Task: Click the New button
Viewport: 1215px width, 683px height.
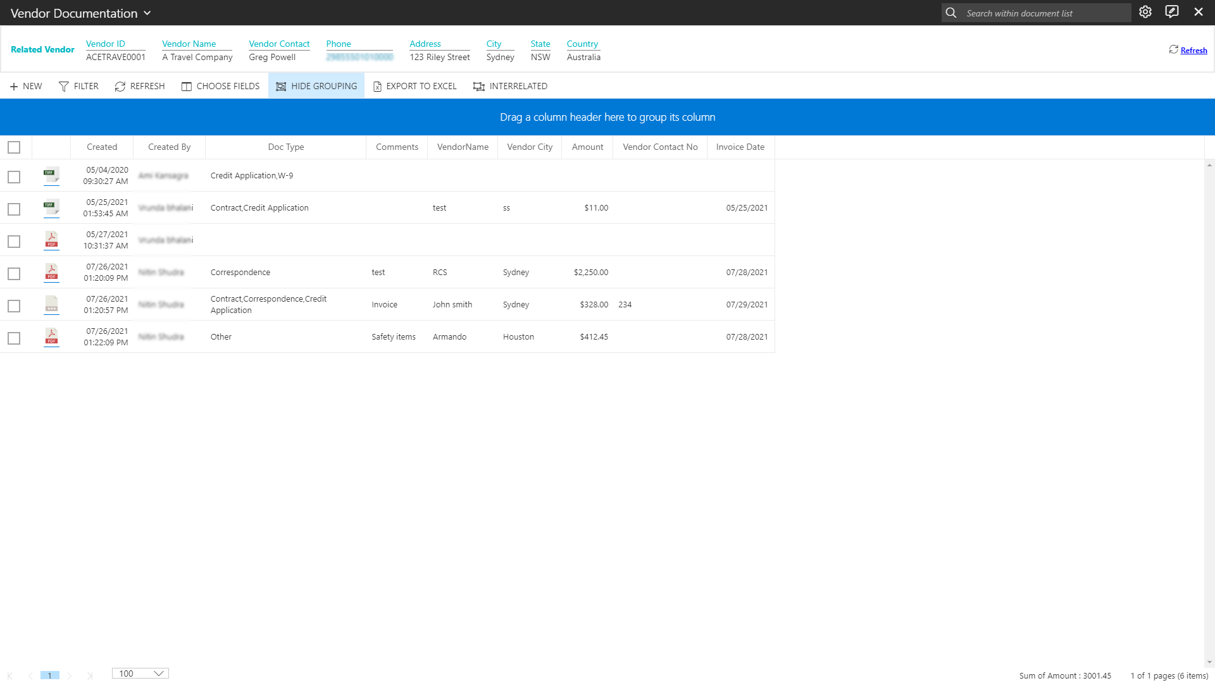Action: tap(26, 86)
